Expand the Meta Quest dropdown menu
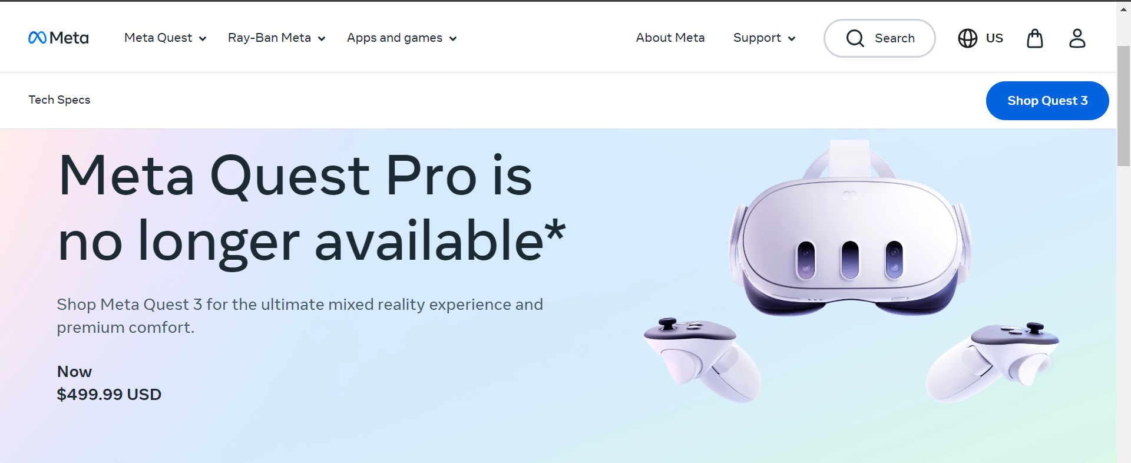The width and height of the screenshot is (1131, 463). (x=165, y=38)
